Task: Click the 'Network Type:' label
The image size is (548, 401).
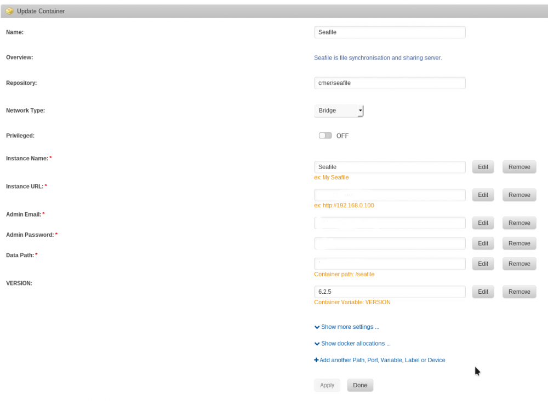Action: pos(26,111)
